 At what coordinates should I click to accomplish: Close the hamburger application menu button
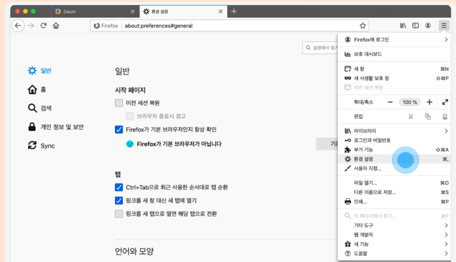[x=444, y=26]
